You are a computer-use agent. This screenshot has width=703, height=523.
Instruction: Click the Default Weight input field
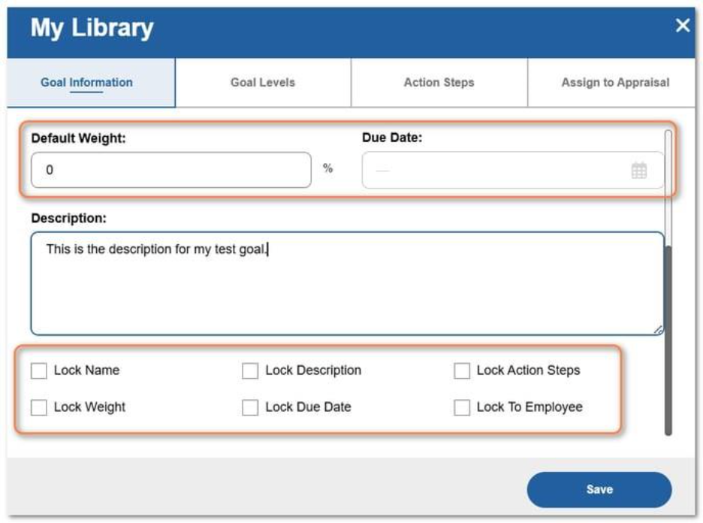170,170
